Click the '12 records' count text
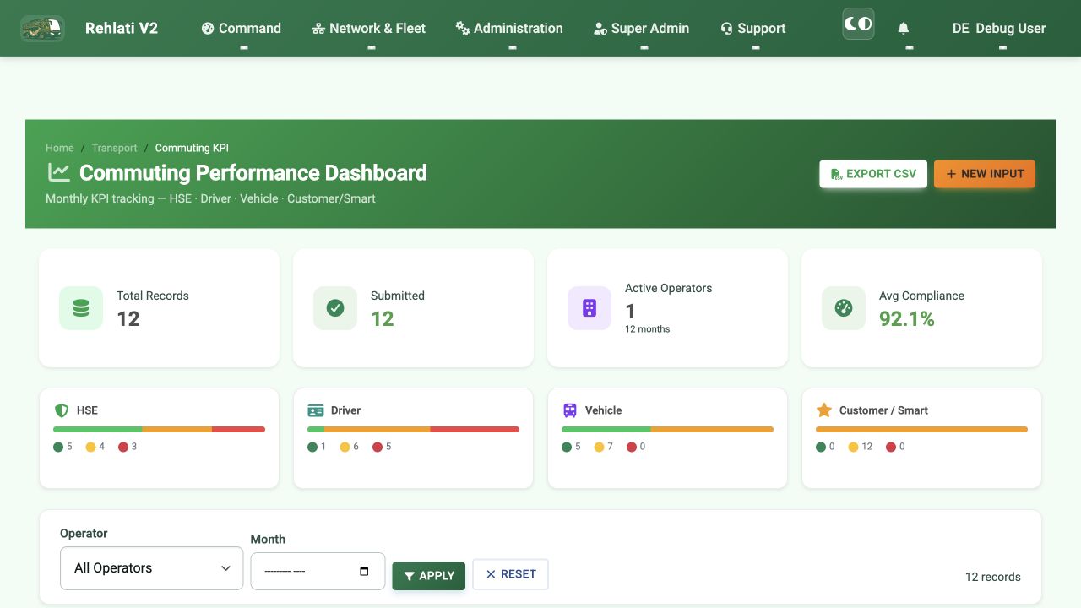Image resolution: width=1081 pixels, height=608 pixels. (993, 577)
